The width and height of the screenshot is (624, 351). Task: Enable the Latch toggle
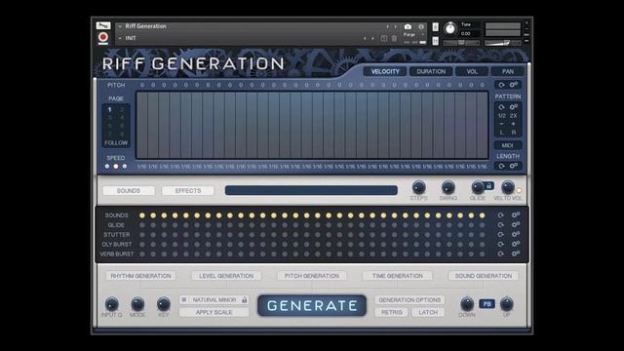[428, 312]
